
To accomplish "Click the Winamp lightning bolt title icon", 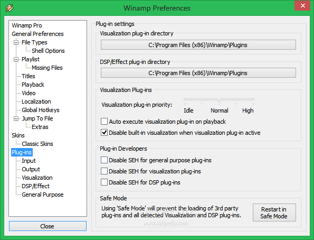I will click(x=9, y=8).
